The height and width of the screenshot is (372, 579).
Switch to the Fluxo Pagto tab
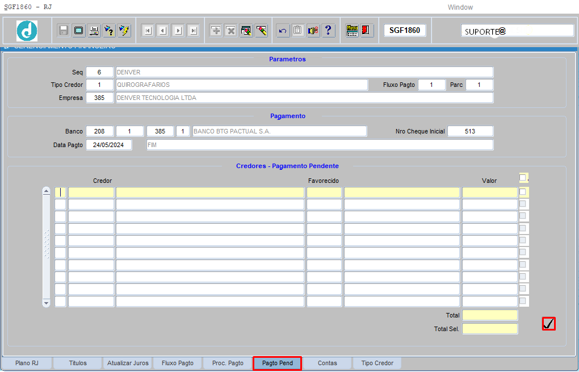point(178,363)
